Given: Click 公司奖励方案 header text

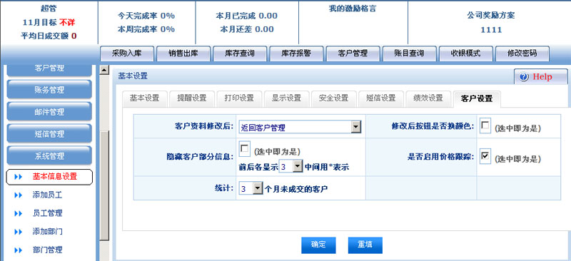Looking at the screenshot, I should (491, 16).
